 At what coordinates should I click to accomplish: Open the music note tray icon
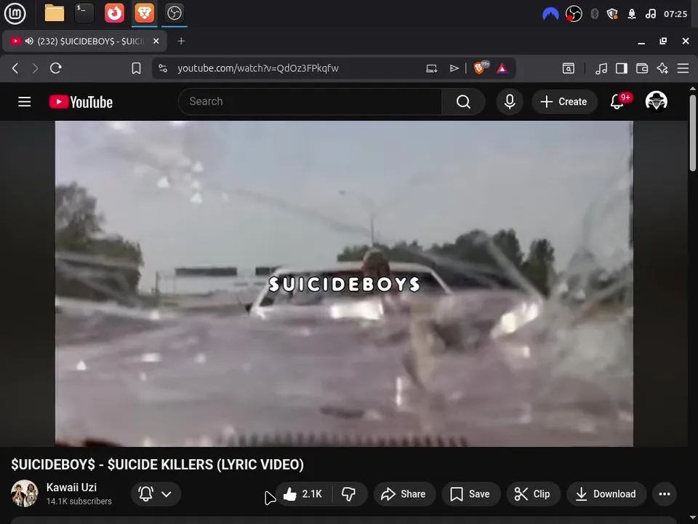(650, 14)
